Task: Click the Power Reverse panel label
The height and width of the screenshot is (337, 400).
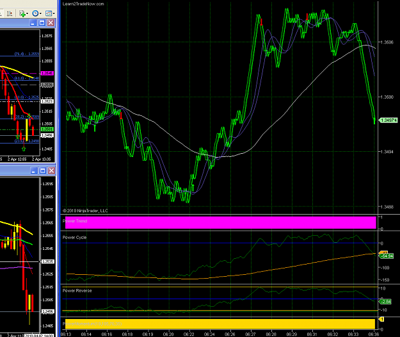Action: (77, 290)
